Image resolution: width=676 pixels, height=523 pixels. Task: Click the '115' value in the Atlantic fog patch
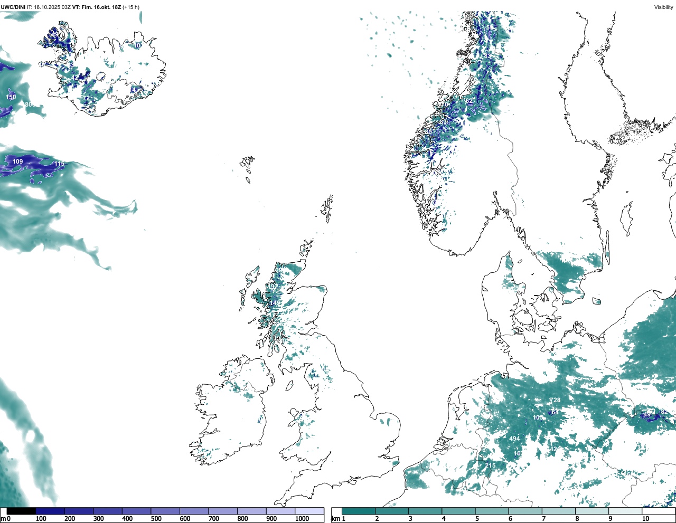pyautogui.click(x=59, y=164)
